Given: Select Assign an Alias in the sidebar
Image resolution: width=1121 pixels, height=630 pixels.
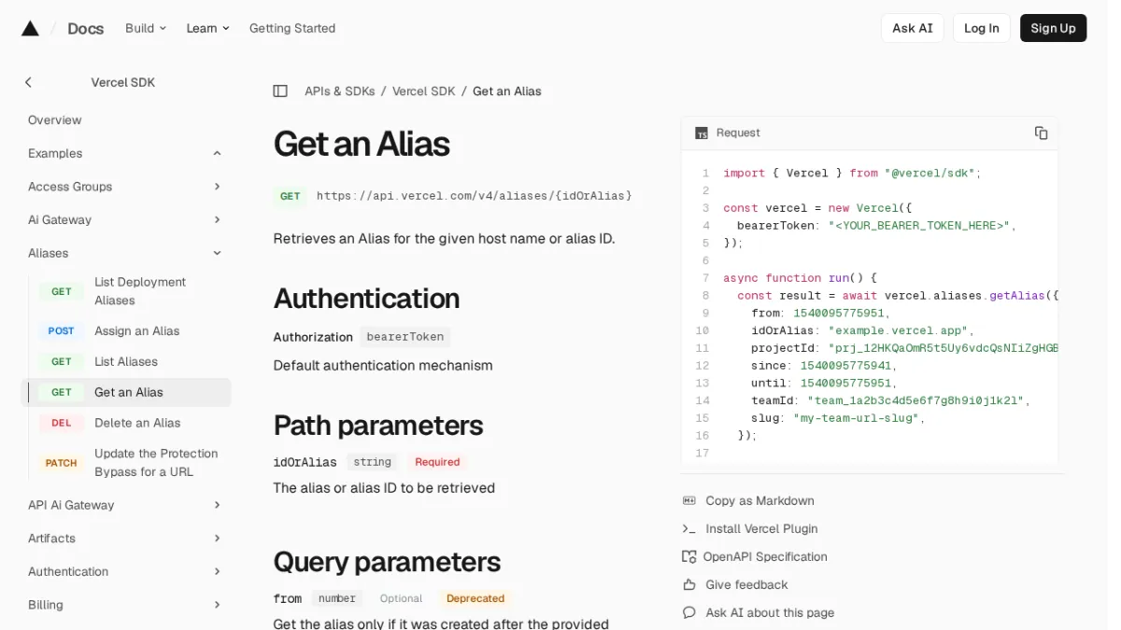Looking at the screenshot, I should coord(137,330).
